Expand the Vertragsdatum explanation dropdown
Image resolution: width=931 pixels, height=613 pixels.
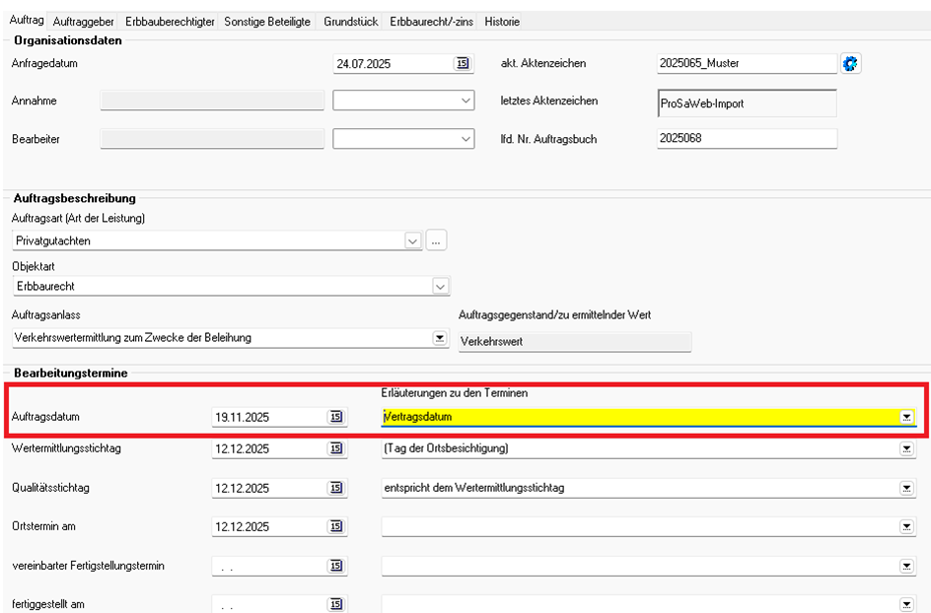905,417
